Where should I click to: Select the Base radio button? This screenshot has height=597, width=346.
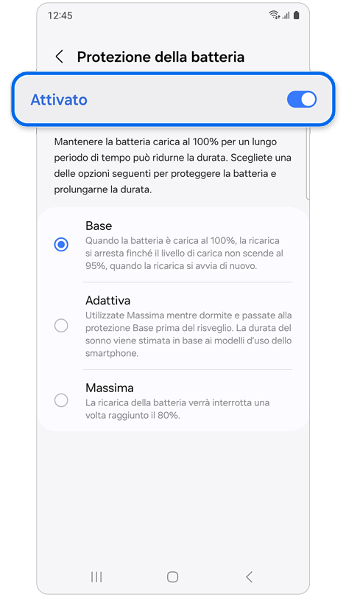click(x=61, y=245)
